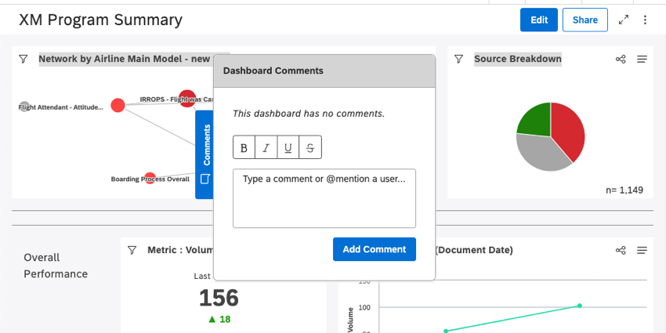Open filter for Metric Volume widget
The height and width of the screenshot is (333, 666).
pos(132,250)
